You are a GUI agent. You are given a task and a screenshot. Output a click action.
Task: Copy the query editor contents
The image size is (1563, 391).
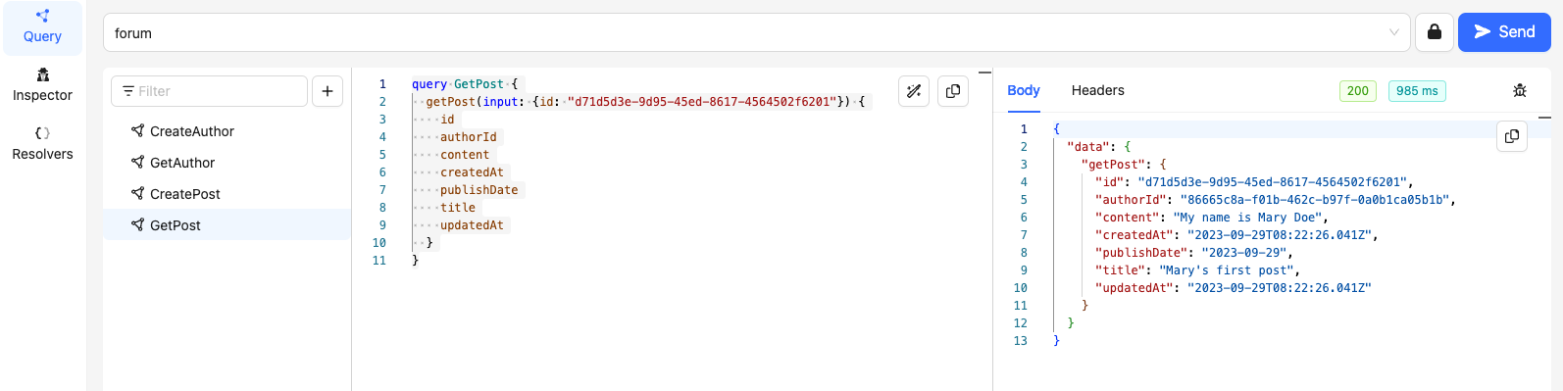click(953, 91)
